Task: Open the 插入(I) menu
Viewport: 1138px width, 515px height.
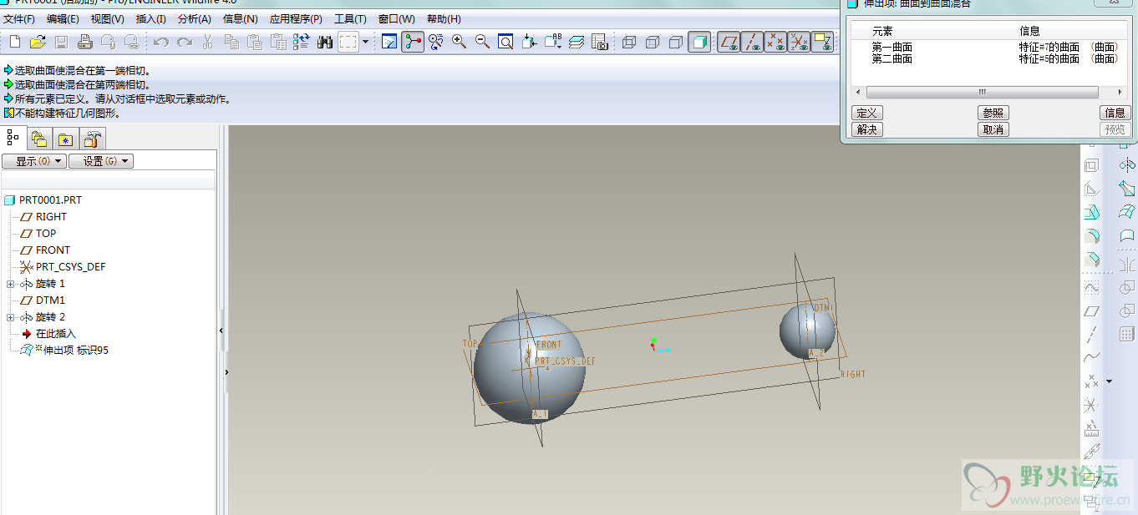Action: tap(150, 18)
